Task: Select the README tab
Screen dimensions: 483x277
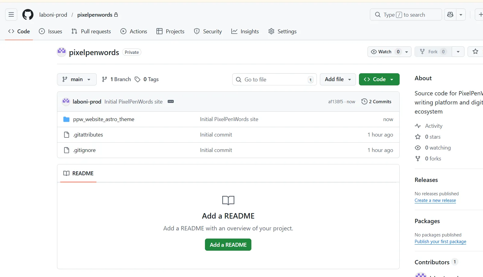Action: coord(79,173)
